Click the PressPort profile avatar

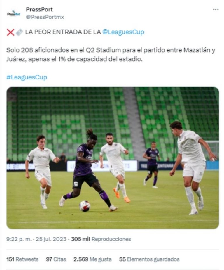click(x=14, y=14)
